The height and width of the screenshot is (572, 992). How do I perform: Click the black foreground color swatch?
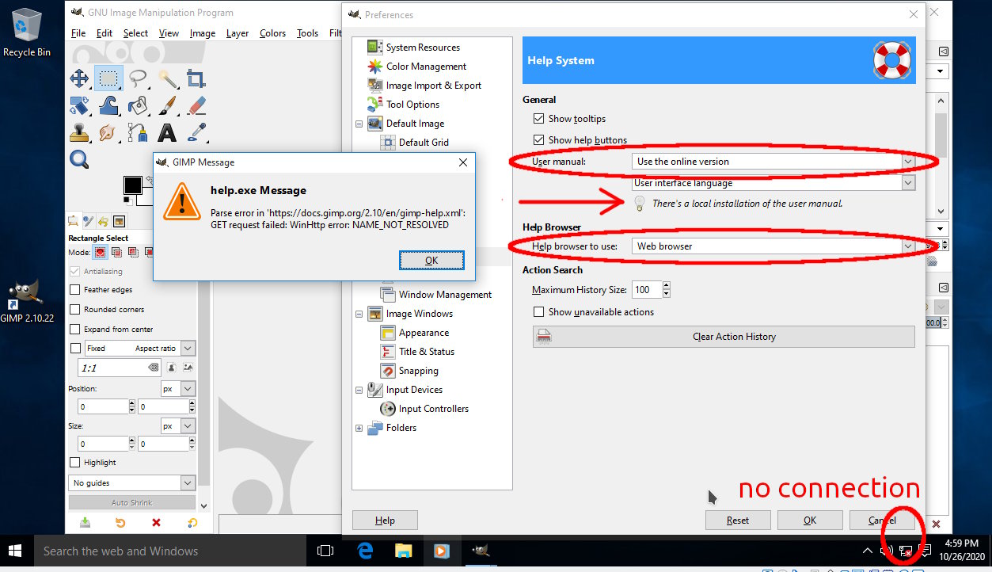(x=132, y=185)
